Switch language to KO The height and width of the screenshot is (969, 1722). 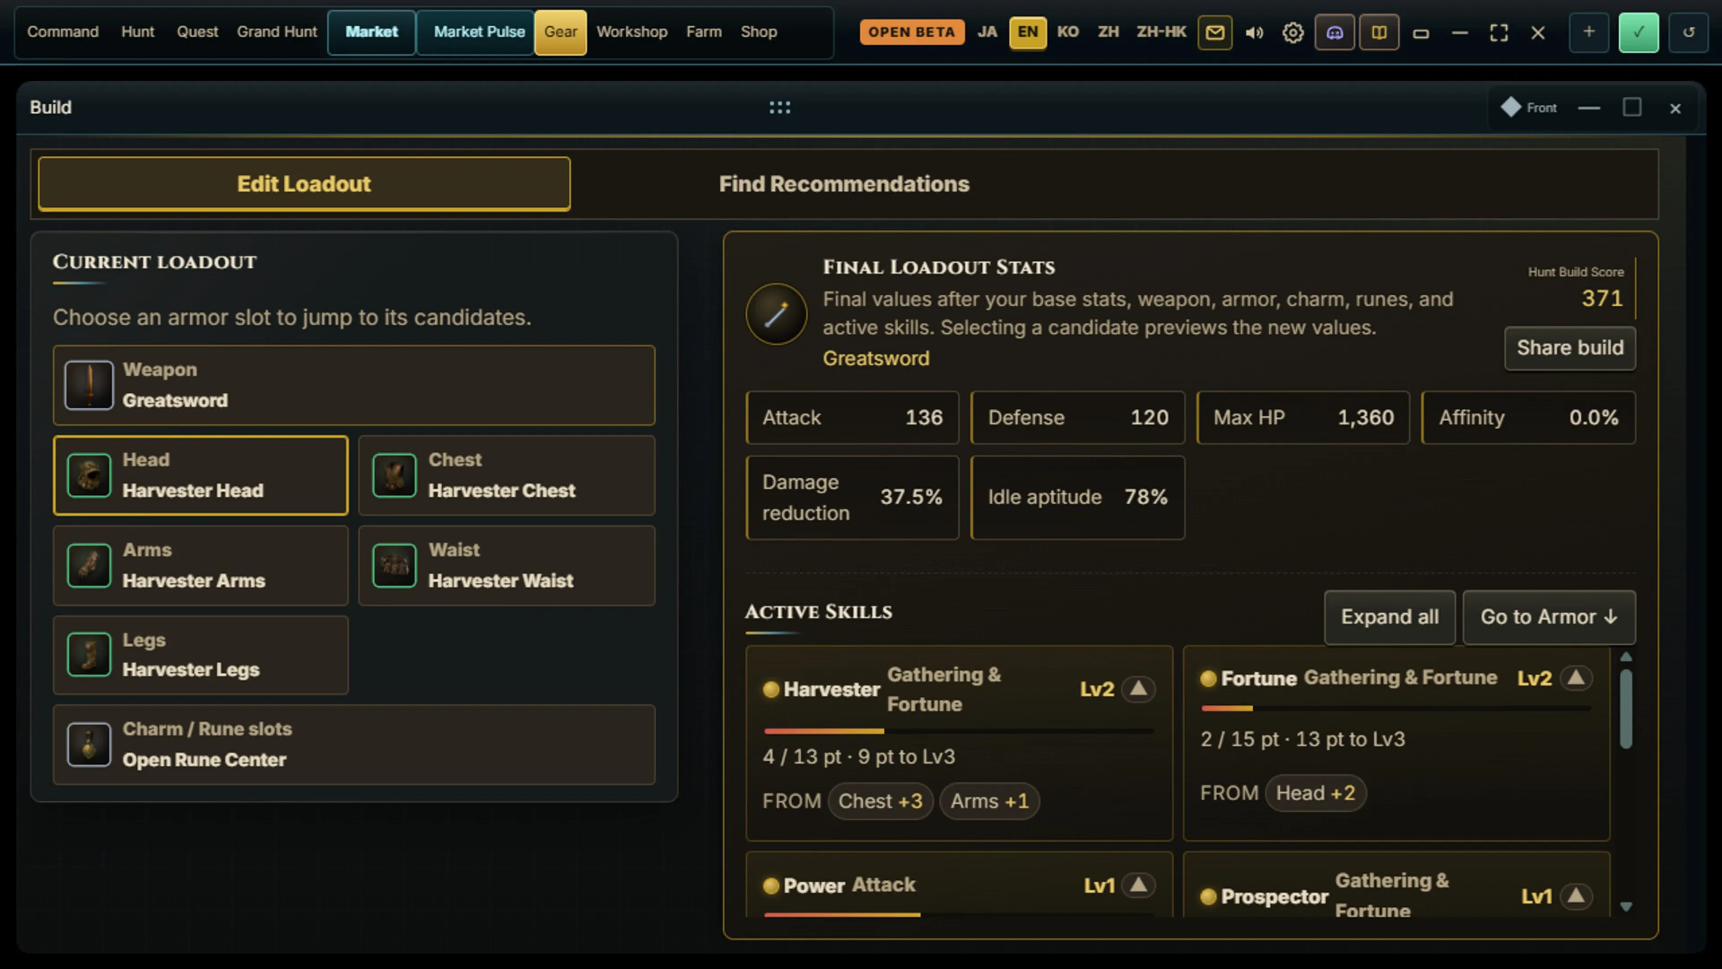[x=1068, y=32]
